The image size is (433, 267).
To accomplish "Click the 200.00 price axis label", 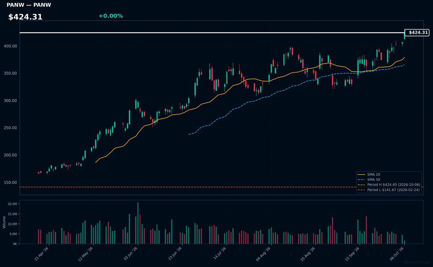I will pyautogui.click(x=11, y=155).
